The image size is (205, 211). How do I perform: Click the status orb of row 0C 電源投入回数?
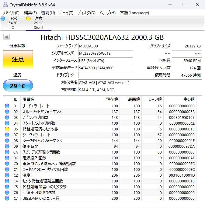7,158
